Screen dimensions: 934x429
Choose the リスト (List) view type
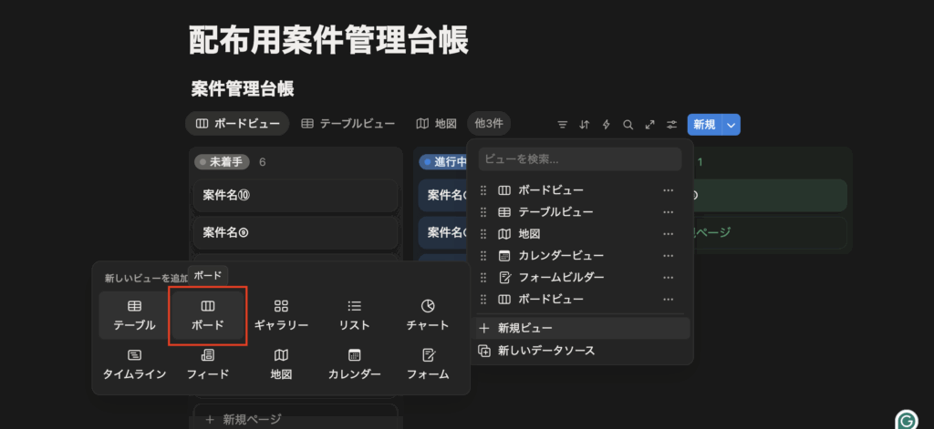tap(355, 315)
